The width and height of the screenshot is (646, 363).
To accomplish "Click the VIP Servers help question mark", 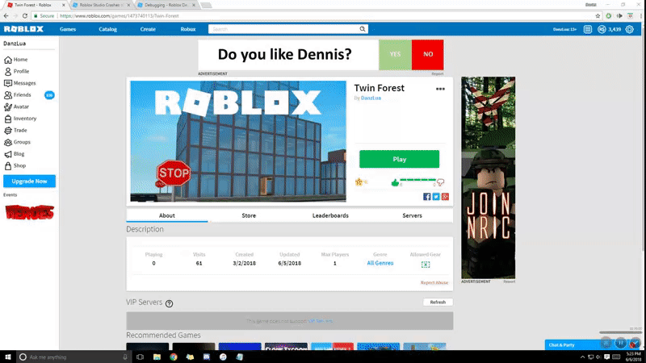I will (x=169, y=304).
